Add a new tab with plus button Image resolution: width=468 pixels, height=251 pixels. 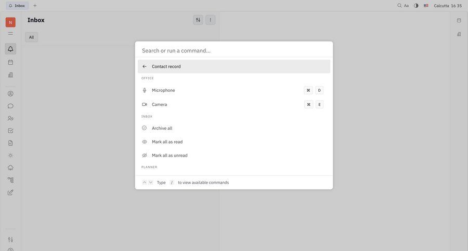pyautogui.click(x=35, y=6)
